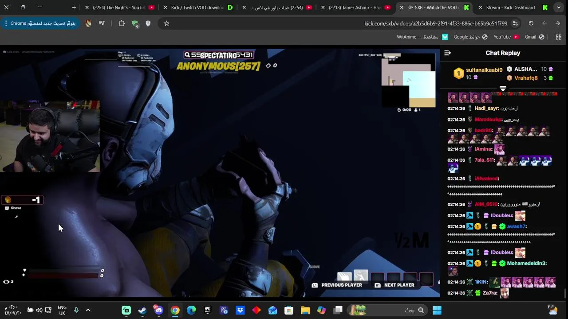Open Google Maps bookmark

click(x=470, y=37)
